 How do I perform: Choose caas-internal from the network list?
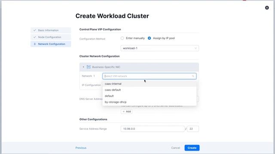tap(149, 84)
